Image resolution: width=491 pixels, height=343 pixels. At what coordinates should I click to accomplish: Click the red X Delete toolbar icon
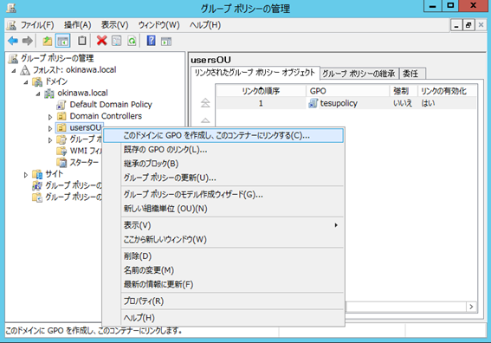coord(102,41)
